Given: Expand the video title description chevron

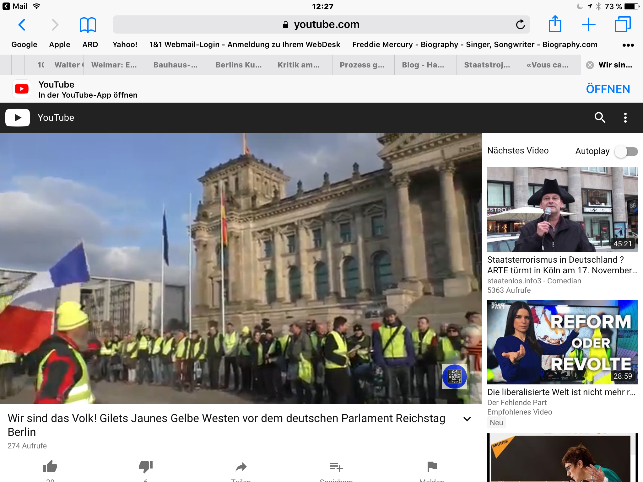Looking at the screenshot, I should pos(467,419).
